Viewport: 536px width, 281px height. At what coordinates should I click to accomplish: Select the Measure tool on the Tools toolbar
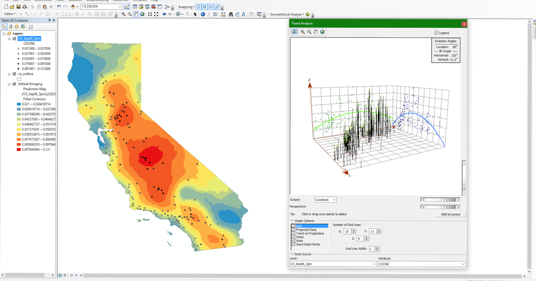tap(223, 14)
